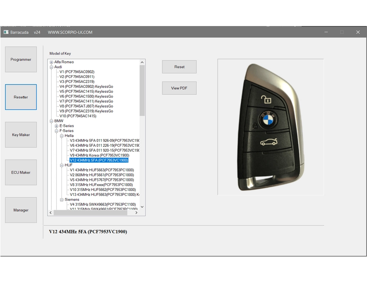Select V5 (PCF7945AC1415) KeylessGo
The height and width of the screenshot is (283, 367).
coord(86,91)
